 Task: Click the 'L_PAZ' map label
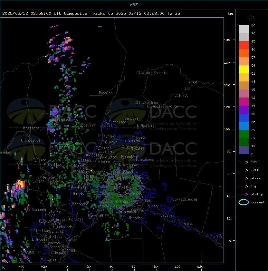coord(217,237)
